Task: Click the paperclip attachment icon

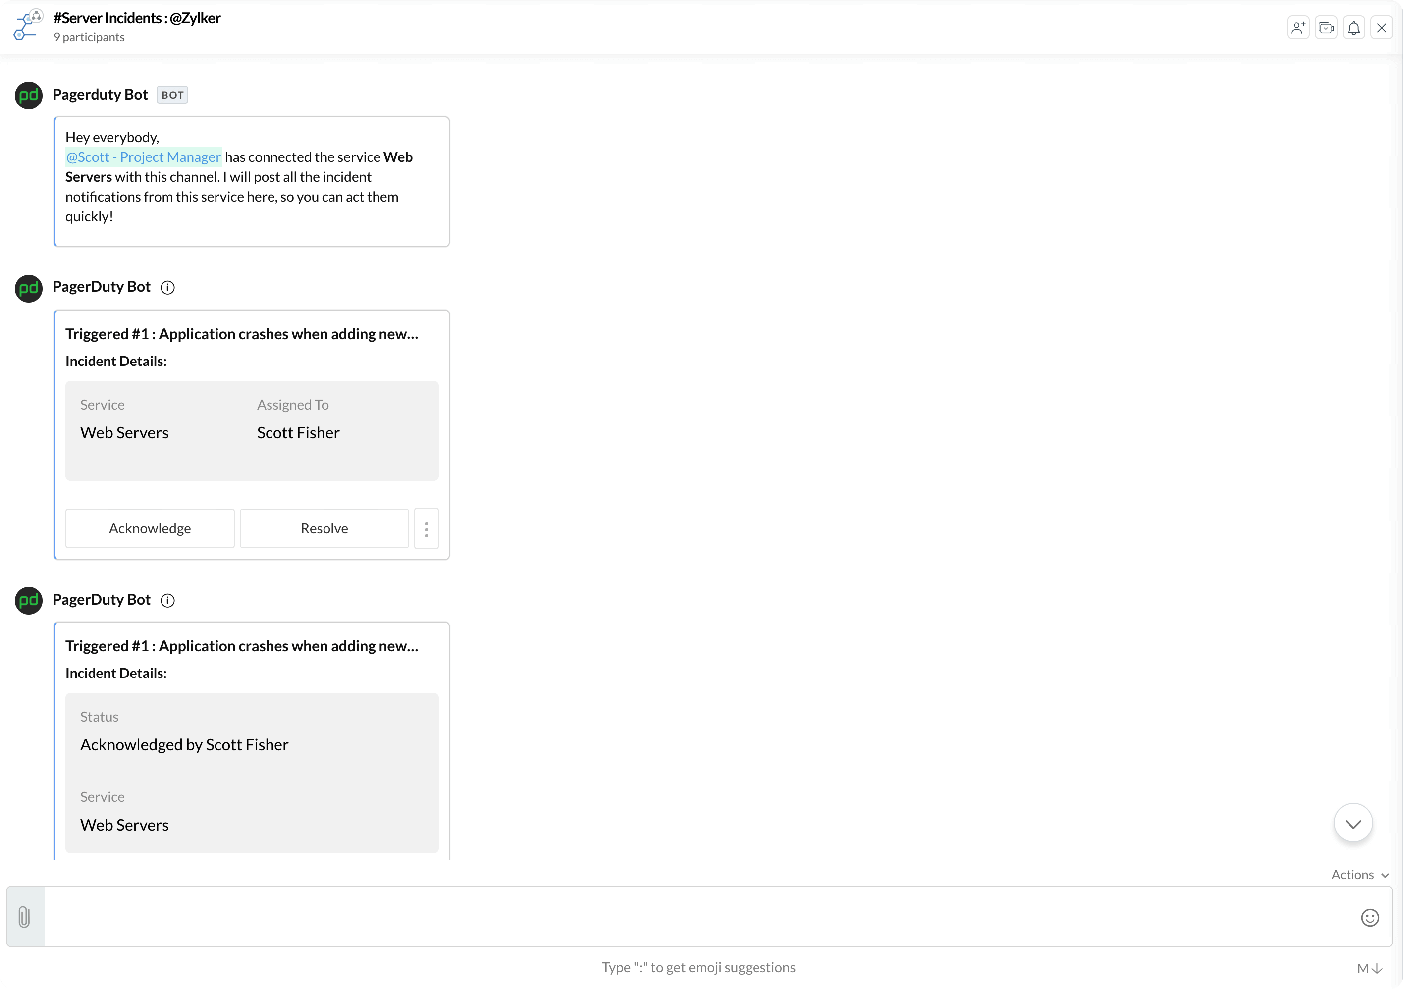Action: [24, 917]
